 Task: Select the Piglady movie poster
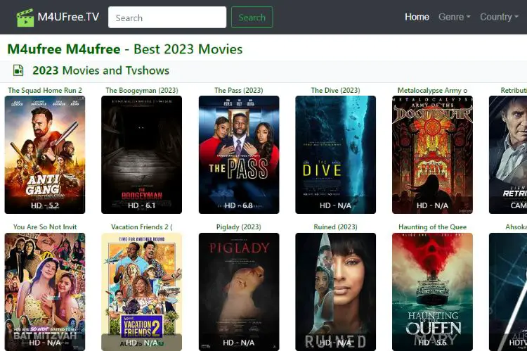click(x=239, y=292)
